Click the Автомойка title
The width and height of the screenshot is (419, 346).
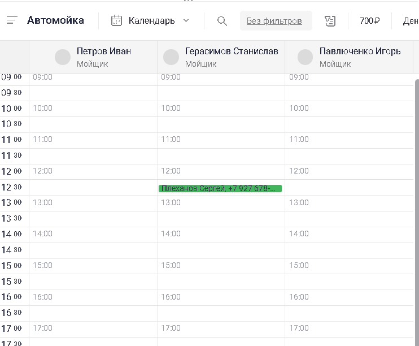[55, 21]
